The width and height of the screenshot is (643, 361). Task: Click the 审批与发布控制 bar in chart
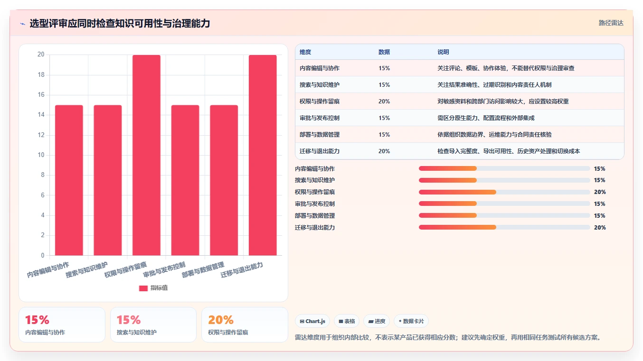[185, 180]
